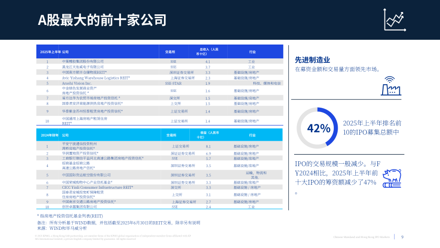440x248 pixels.
Task: Select the 创世卓越集团有限公司 row
Action: (159, 207)
